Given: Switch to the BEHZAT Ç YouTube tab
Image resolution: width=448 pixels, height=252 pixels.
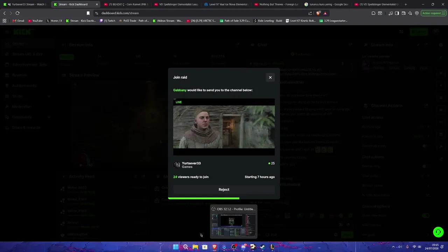Looking at the screenshot, I should tap(126, 5).
